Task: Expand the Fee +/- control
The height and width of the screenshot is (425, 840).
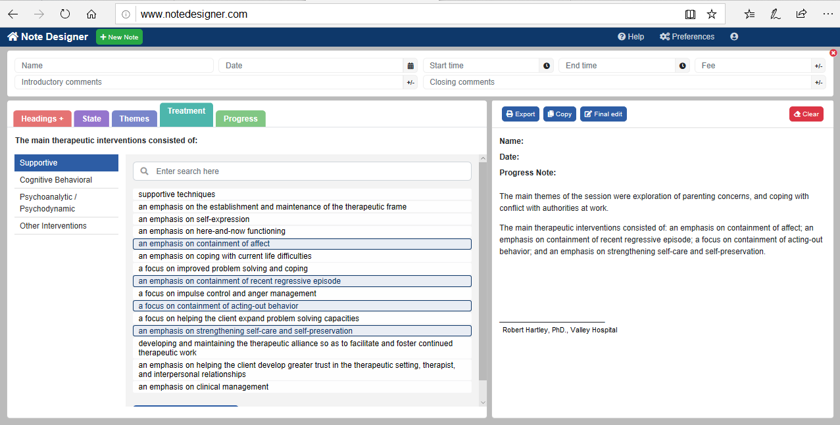Action: coord(818,66)
